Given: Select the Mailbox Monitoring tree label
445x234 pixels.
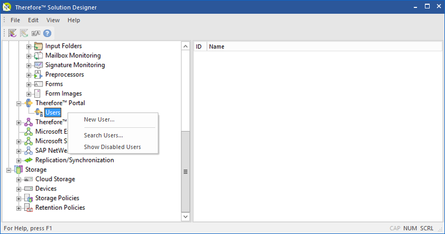Looking at the screenshot, I should (73, 55).
